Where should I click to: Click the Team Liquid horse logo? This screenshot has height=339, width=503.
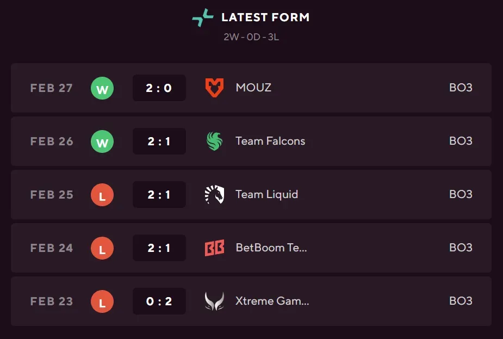tap(214, 194)
